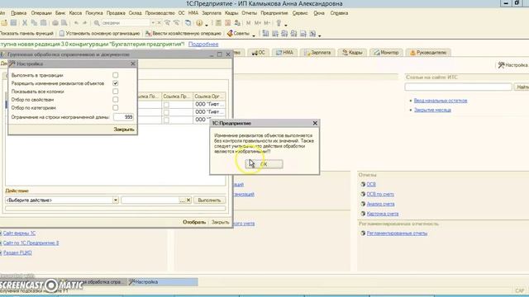Open the Производство menu
Image resolution: width=529 pixels, height=297 pixels.
click(160, 13)
